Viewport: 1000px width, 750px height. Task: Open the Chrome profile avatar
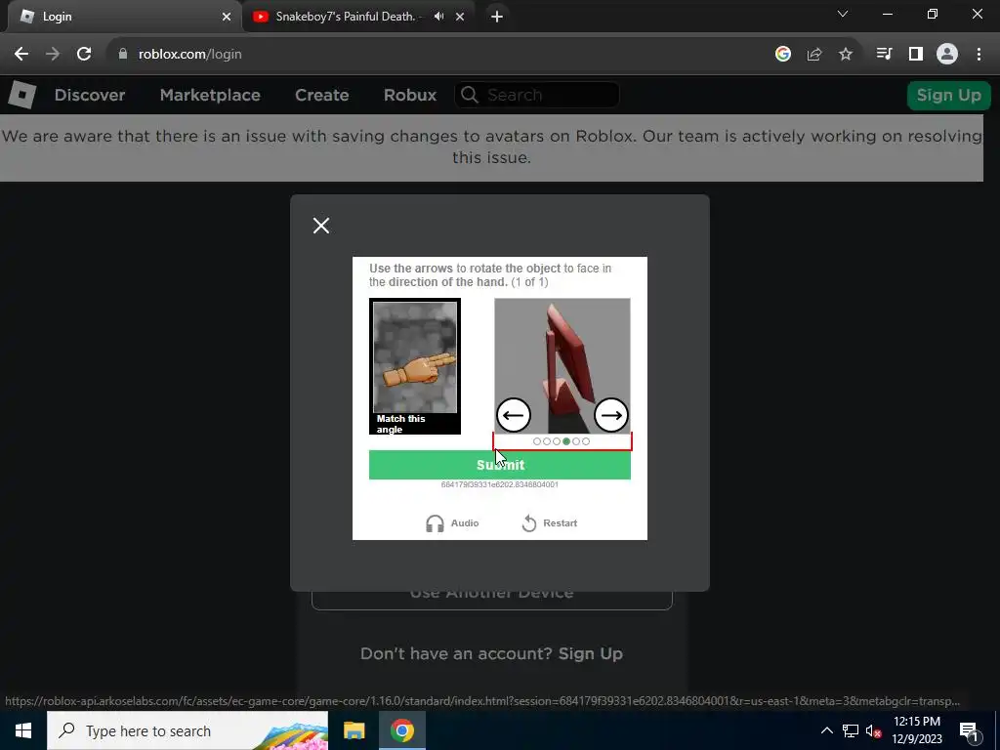(x=947, y=55)
